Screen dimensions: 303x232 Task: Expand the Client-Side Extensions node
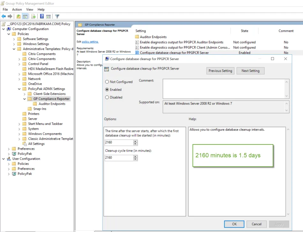tap(24, 94)
